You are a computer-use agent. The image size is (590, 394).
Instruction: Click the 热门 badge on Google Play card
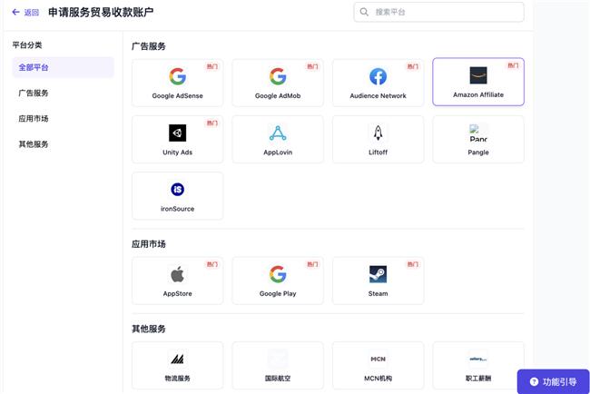coord(312,264)
